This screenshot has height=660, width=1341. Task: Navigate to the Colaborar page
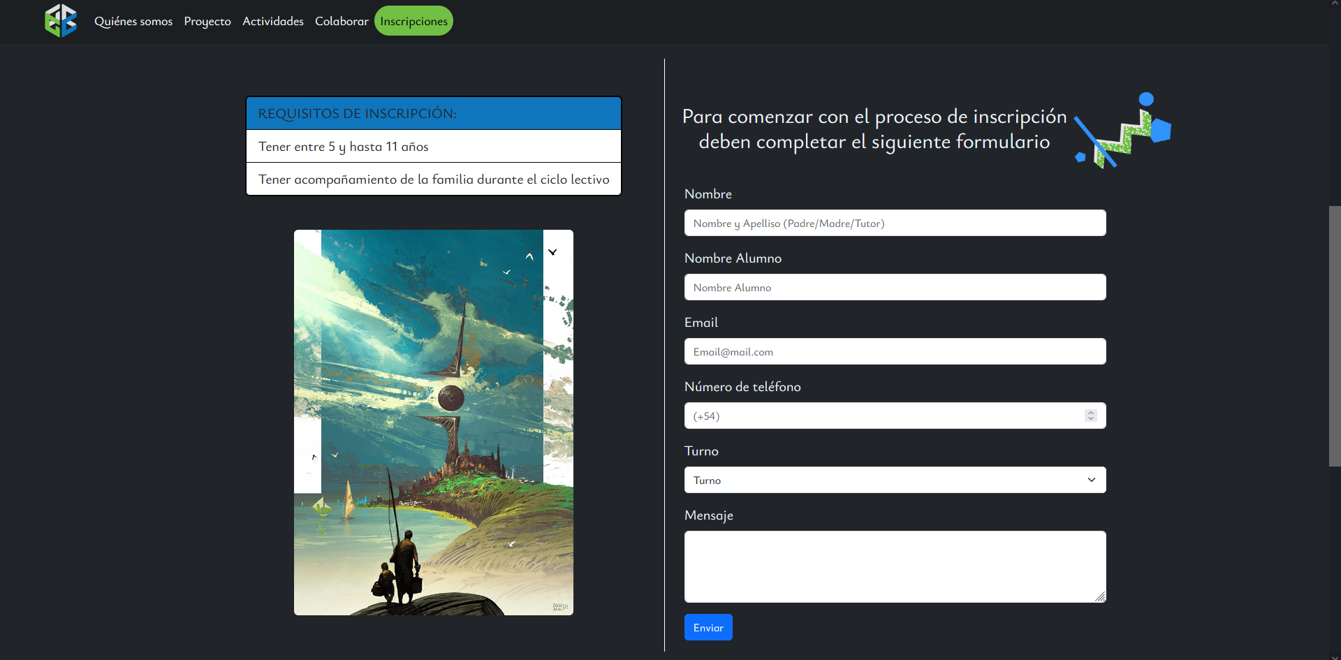(x=342, y=22)
